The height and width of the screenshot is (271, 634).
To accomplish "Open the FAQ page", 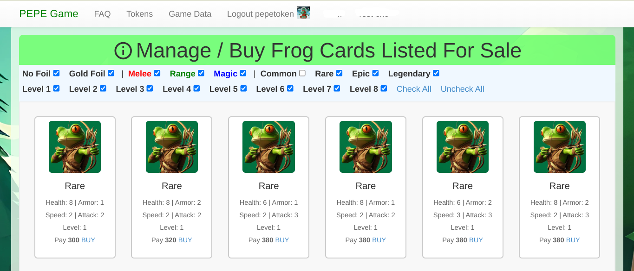I will [102, 14].
